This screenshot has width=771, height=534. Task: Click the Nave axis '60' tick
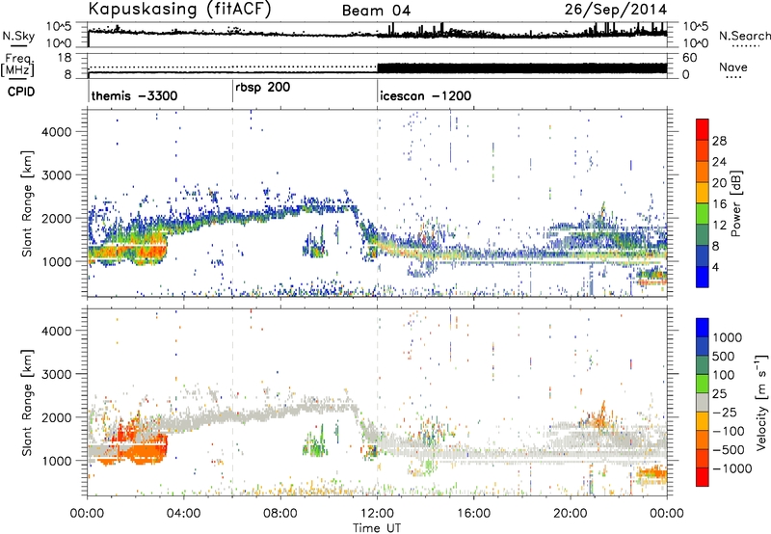click(x=689, y=58)
